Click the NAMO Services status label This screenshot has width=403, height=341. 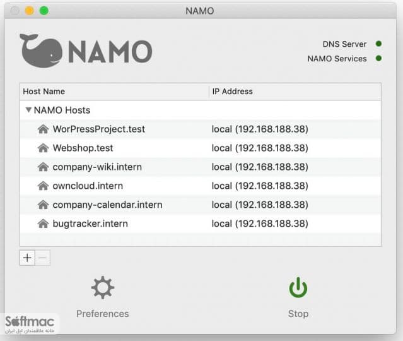(x=337, y=59)
